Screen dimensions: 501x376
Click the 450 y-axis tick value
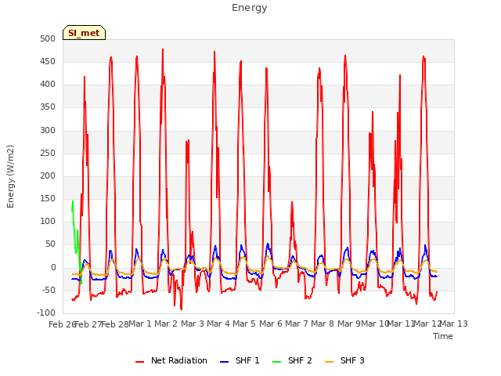coord(48,61)
